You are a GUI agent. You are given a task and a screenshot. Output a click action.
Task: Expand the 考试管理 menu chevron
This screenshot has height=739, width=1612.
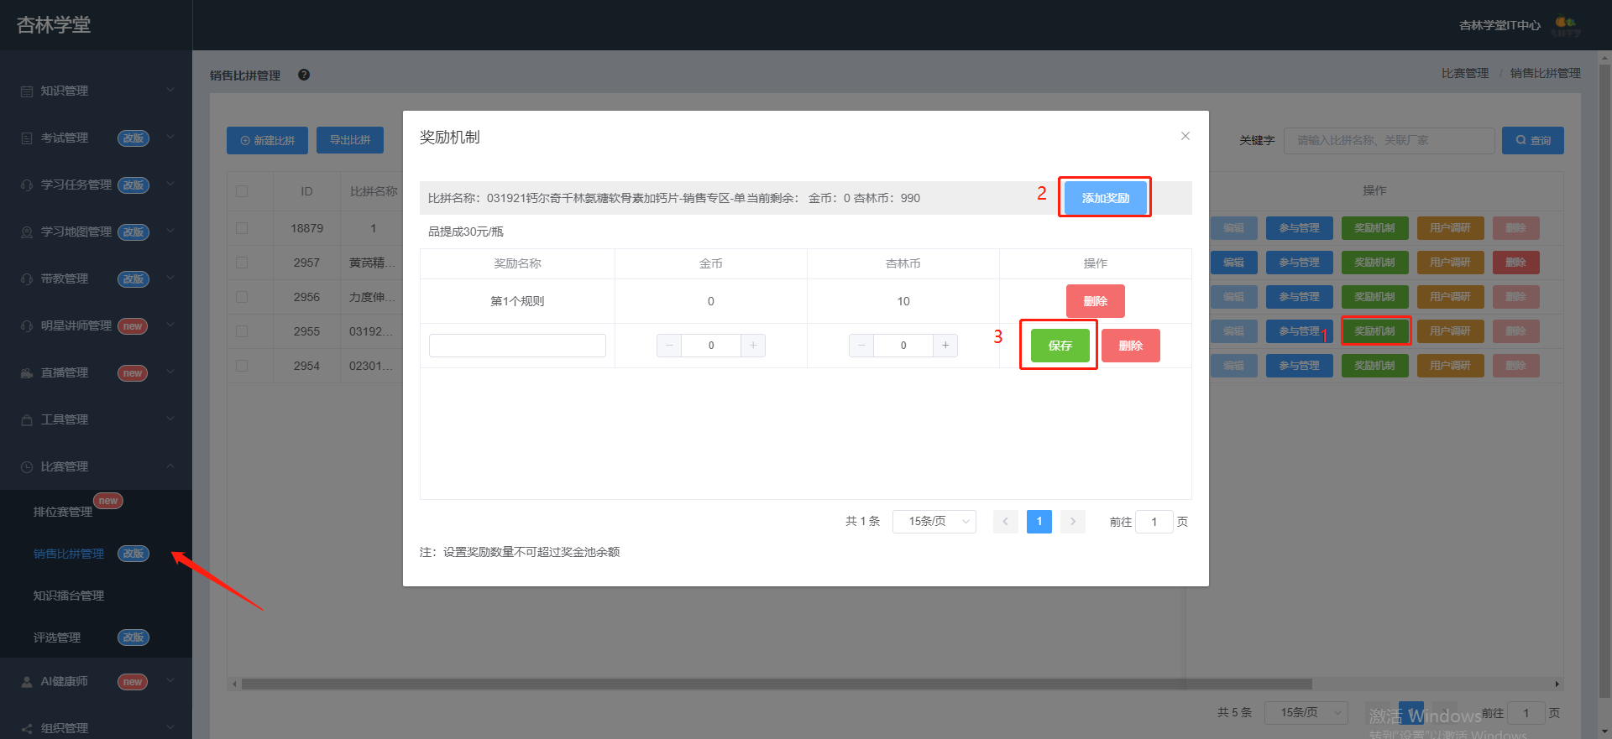click(170, 138)
